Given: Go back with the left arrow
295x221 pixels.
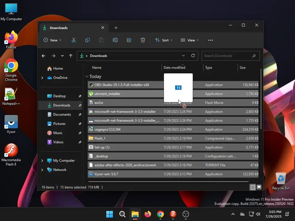Looking at the screenshot, I should pyautogui.click(x=44, y=56).
